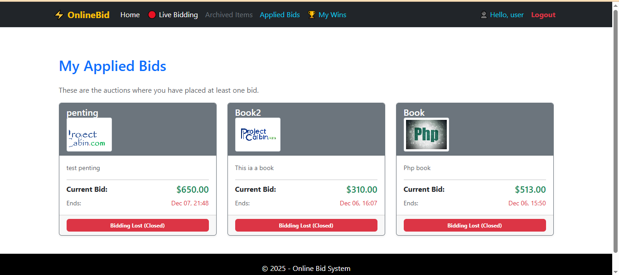Open the Home navigation item

point(130,14)
